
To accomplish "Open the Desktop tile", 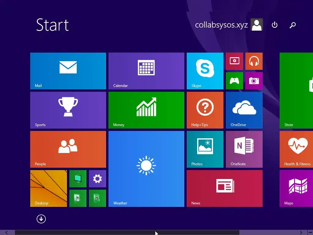I will [49, 188].
